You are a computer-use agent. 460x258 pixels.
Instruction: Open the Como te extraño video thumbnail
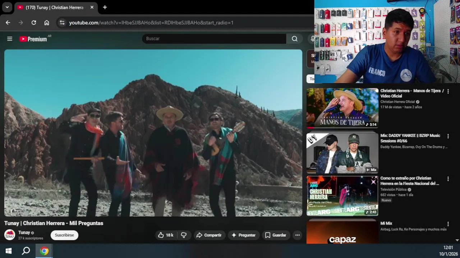(342, 196)
